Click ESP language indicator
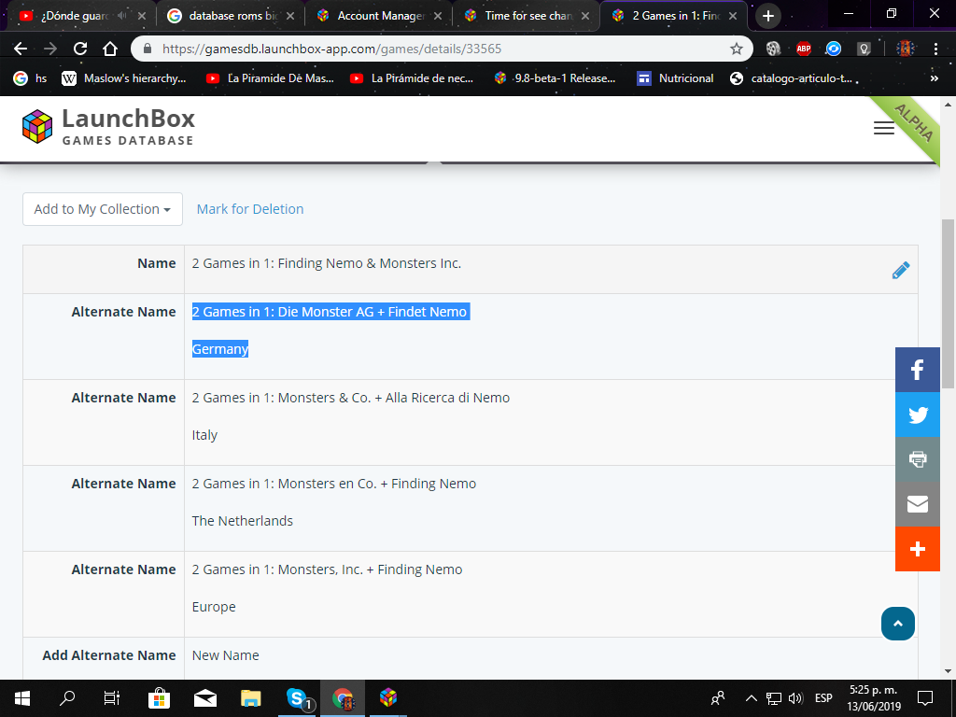This screenshot has height=717, width=956. pos(823,698)
